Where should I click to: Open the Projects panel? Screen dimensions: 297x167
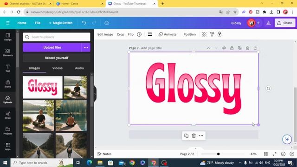coord(8,131)
